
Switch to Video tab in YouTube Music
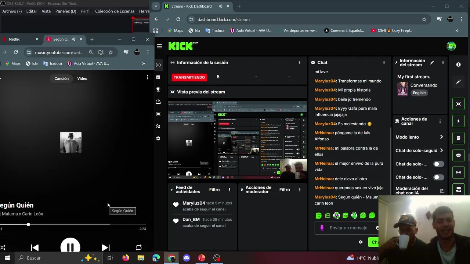pyautogui.click(x=82, y=78)
